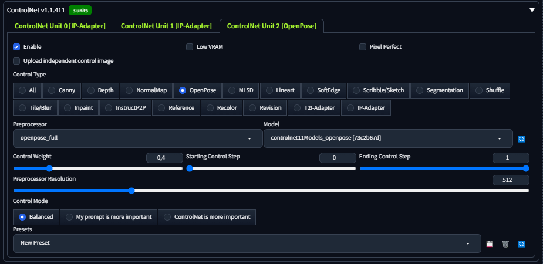Select My prompt is more important mode
543x264 pixels.
tap(109, 217)
